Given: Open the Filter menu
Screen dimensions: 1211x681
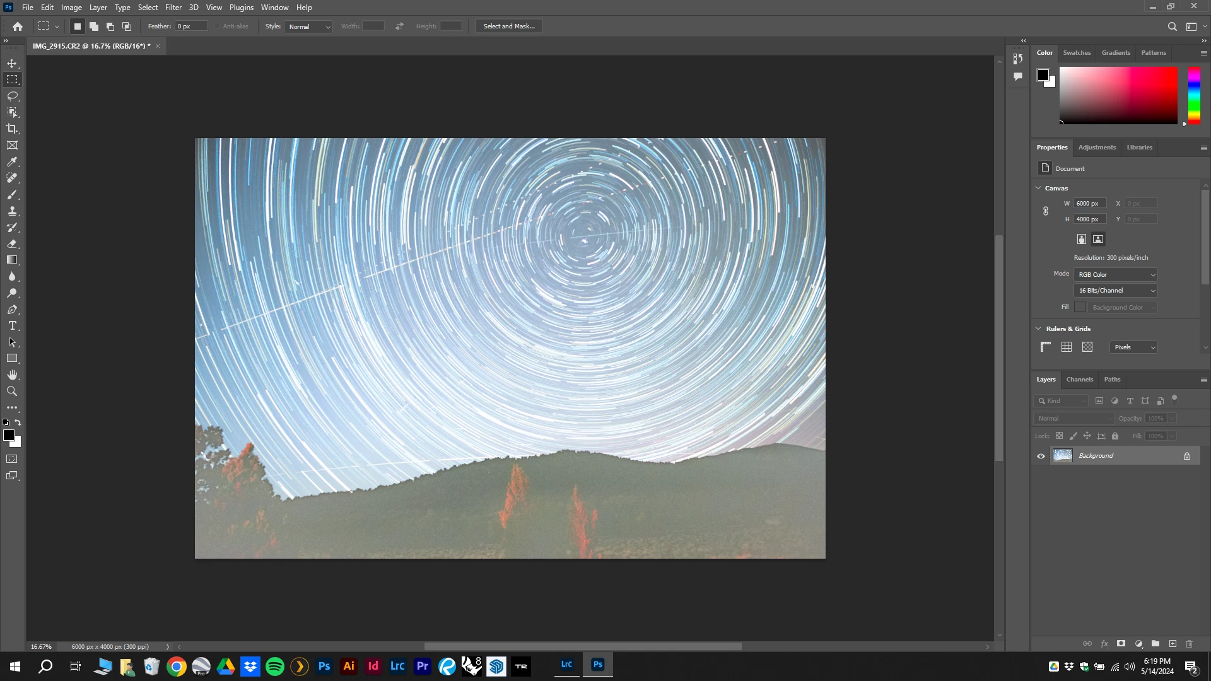Looking at the screenshot, I should click(x=173, y=8).
